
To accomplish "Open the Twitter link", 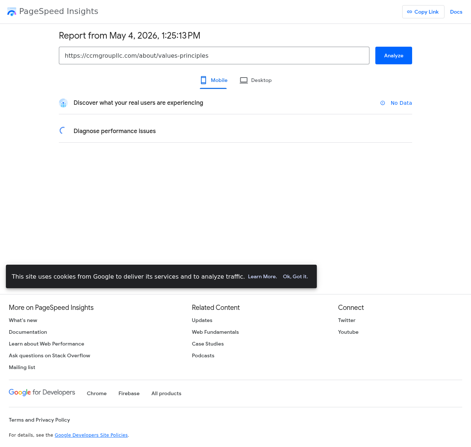I will click(x=347, y=320).
